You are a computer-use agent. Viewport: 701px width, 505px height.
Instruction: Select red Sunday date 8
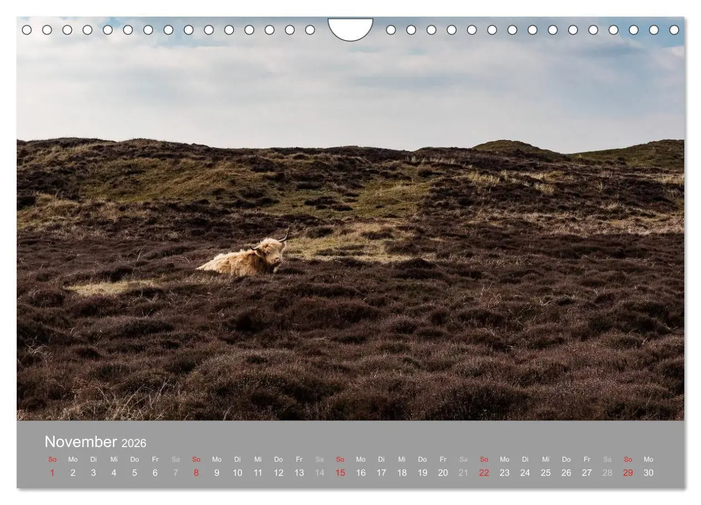(x=196, y=473)
